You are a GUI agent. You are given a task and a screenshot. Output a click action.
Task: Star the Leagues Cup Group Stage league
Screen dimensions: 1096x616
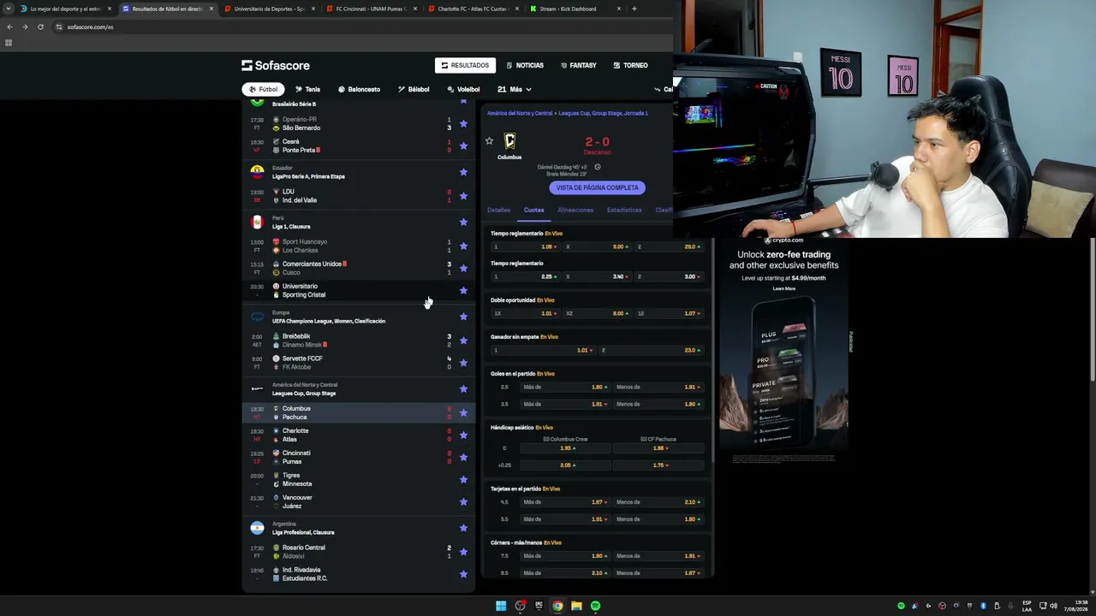tap(463, 388)
